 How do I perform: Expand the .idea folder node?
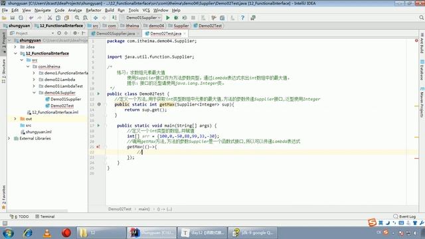click(15, 47)
